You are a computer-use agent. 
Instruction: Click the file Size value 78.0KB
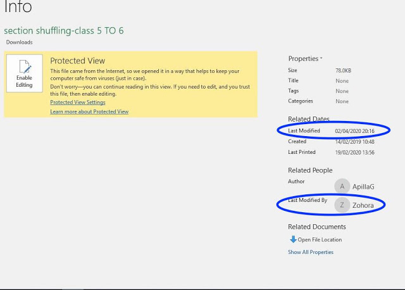point(344,71)
